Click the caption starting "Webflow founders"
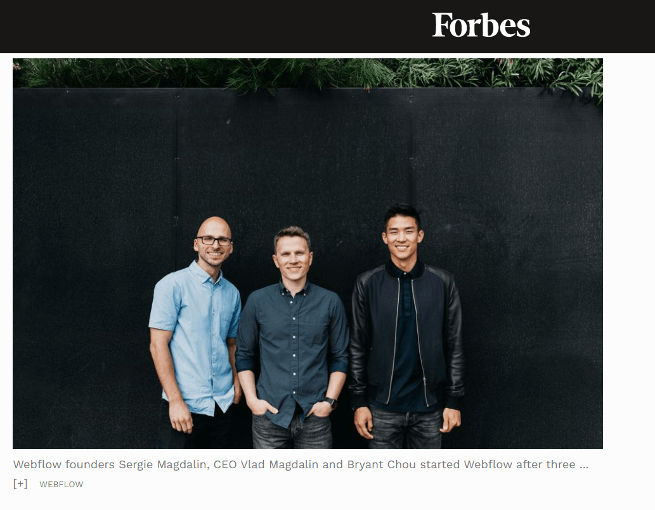This screenshot has height=510, width=655. (x=301, y=464)
